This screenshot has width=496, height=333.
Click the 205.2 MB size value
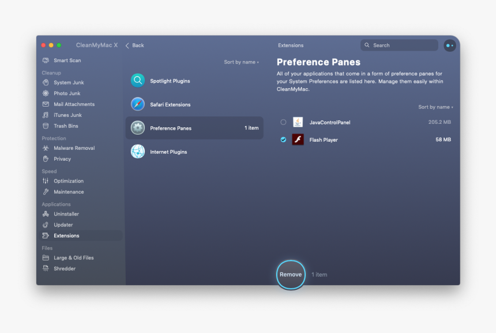pos(439,122)
